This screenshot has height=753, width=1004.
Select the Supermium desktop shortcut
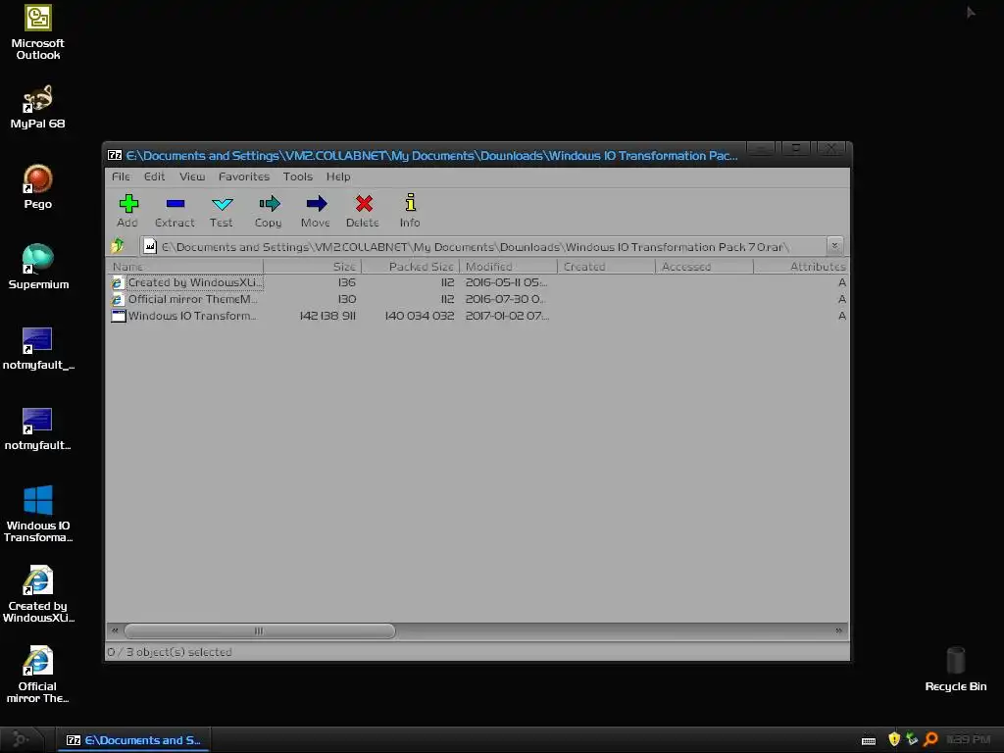coord(38,267)
